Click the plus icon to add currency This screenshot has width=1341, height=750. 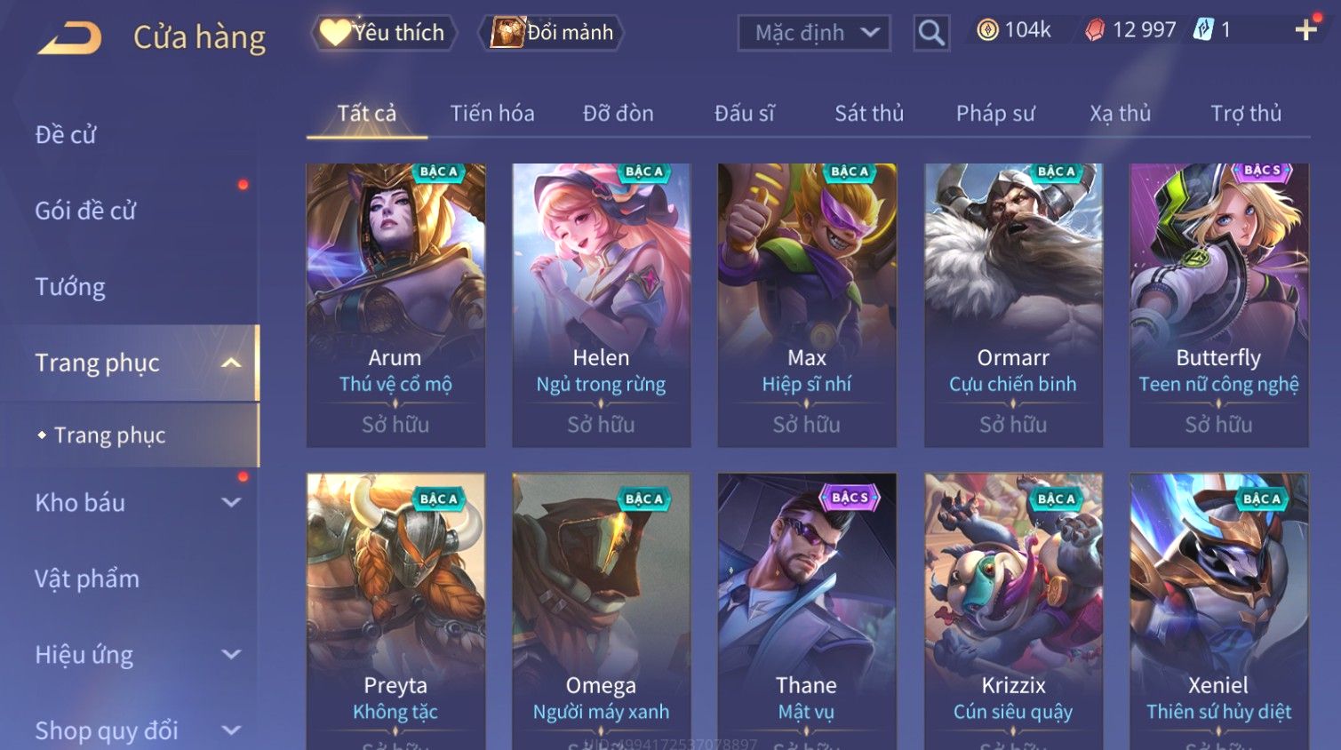pos(1305,30)
